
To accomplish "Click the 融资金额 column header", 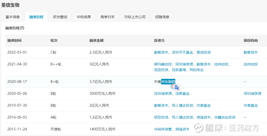I will coord(96,40).
